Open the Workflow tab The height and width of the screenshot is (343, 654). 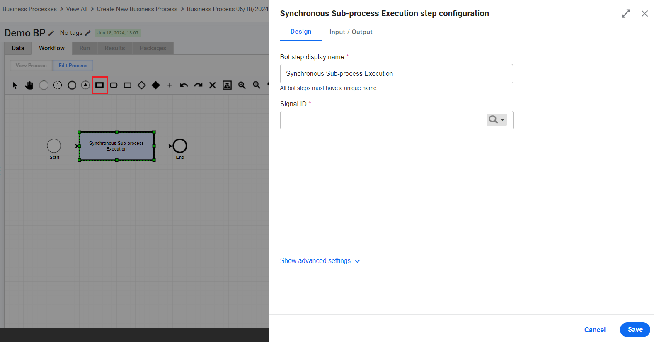[52, 48]
